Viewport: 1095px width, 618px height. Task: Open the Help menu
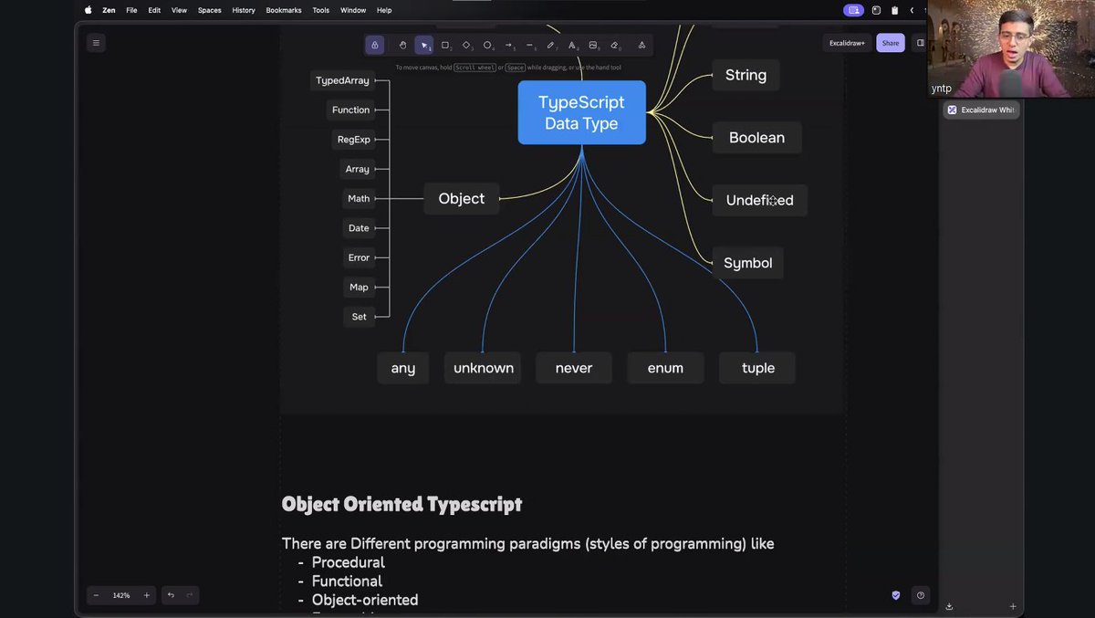click(384, 10)
